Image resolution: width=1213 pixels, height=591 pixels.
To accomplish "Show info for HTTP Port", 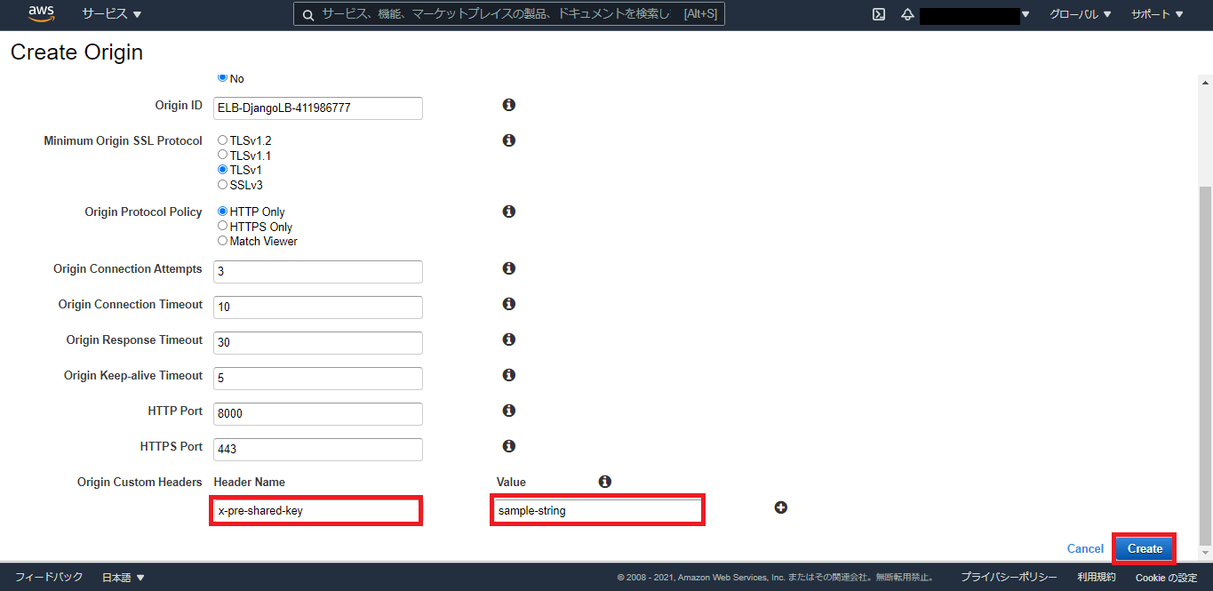I will click(509, 411).
